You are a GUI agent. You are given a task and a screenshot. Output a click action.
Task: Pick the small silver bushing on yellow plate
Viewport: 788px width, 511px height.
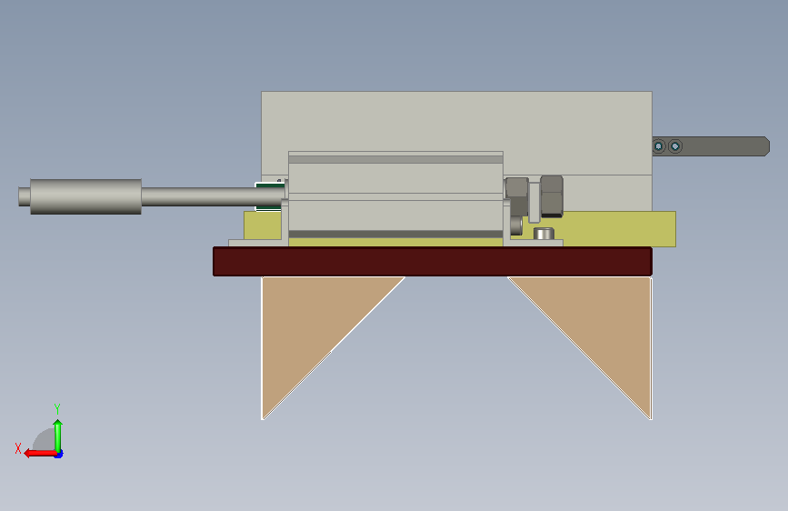(544, 234)
